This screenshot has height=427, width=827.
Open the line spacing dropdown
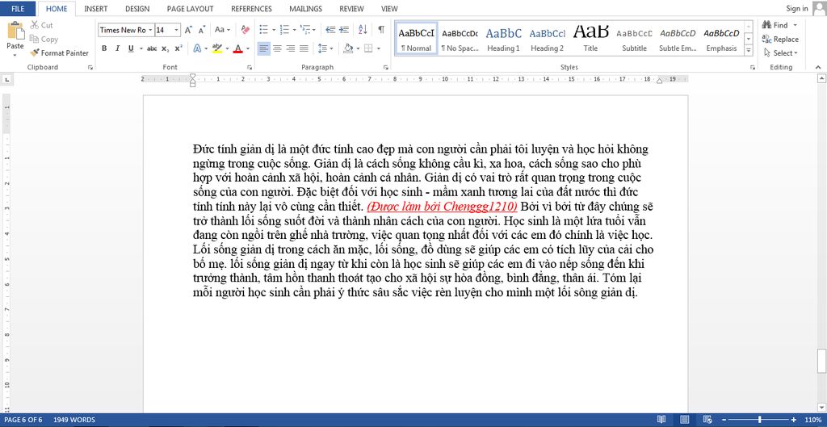[x=326, y=48]
